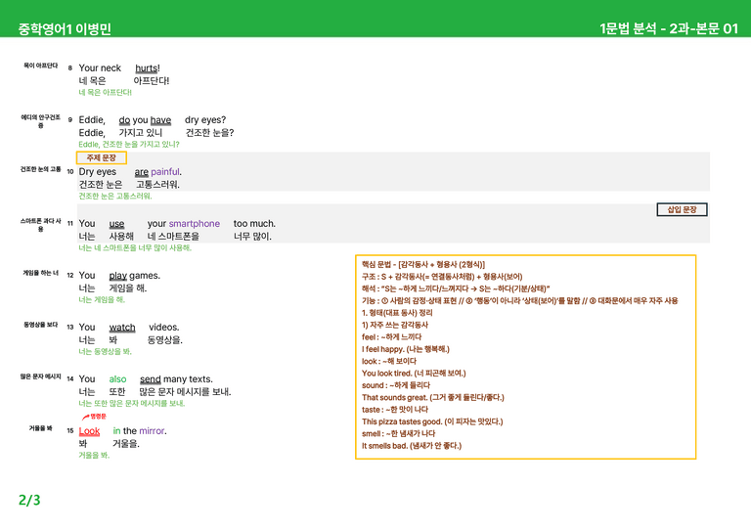Viewport: 751px width, 531px height.
Task: Click the red annotation "명령문"
Action: [98, 417]
